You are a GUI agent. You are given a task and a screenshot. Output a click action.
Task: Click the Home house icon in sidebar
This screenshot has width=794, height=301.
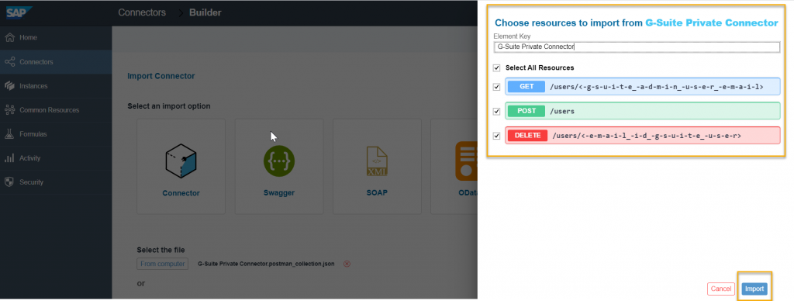(9, 37)
